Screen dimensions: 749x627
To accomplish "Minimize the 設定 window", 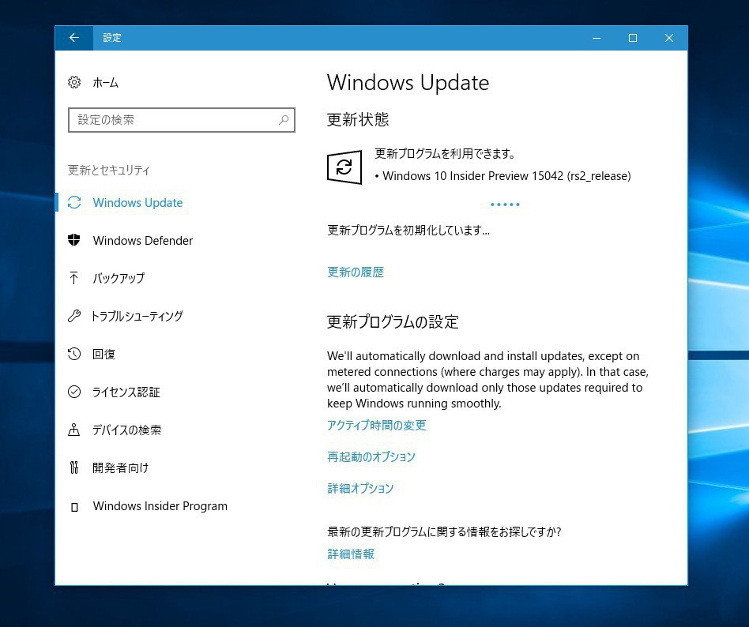I will pos(597,38).
